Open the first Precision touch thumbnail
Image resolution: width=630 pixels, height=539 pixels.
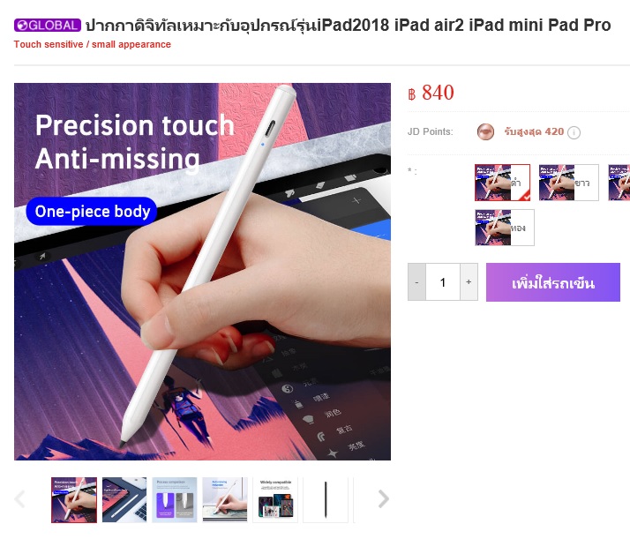coord(74,500)
